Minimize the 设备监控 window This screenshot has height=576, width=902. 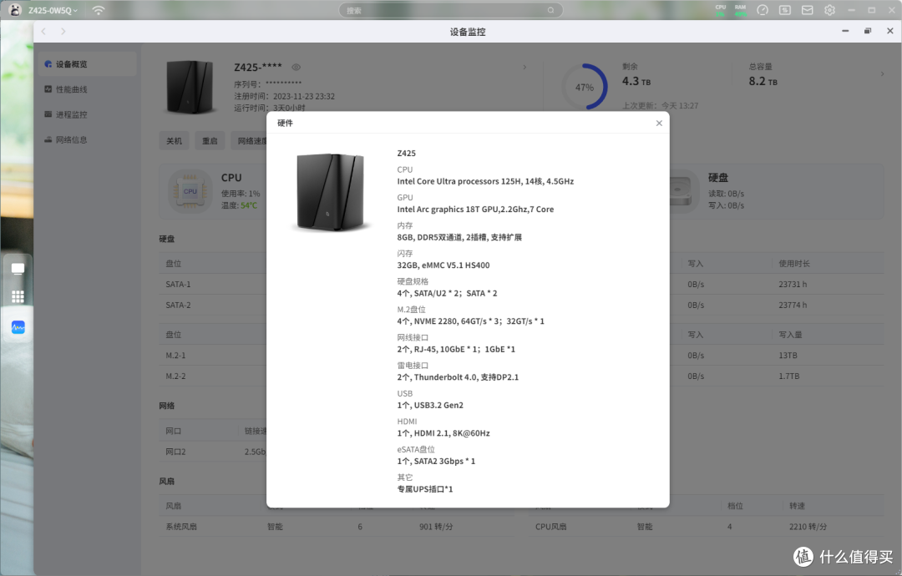tap(845, 31)
